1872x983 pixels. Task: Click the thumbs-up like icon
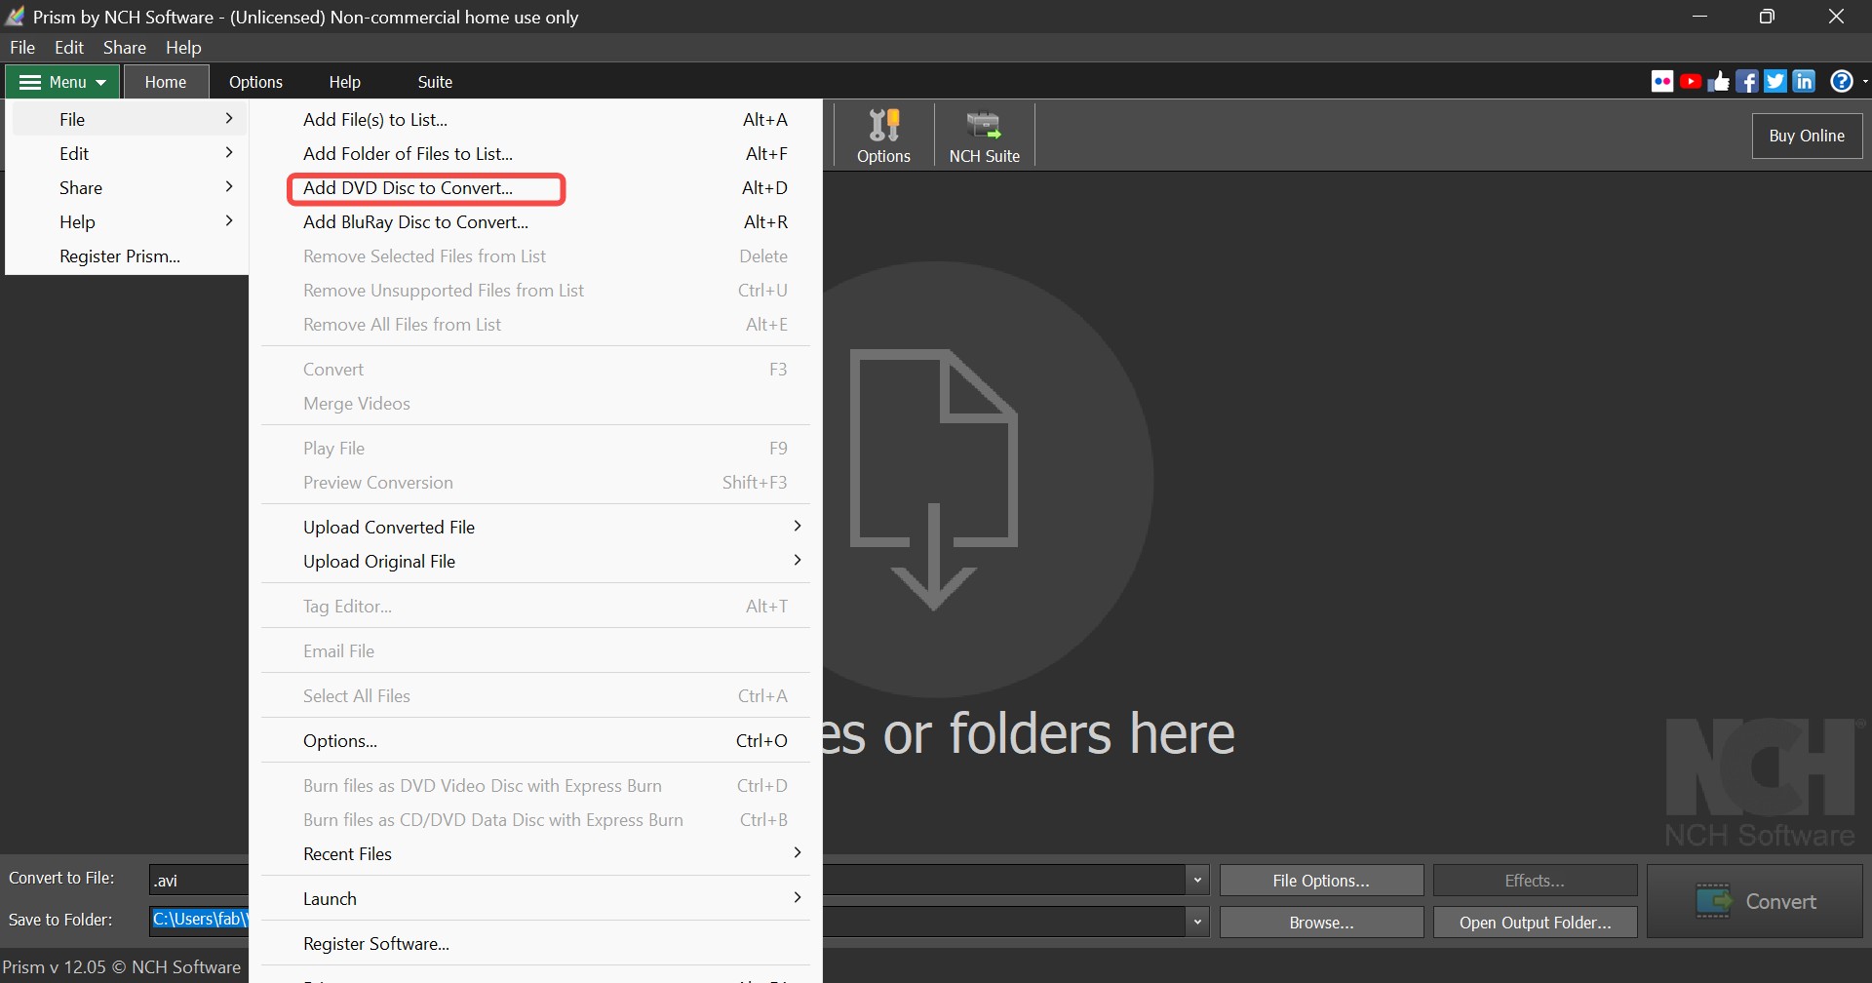pos(1720,80)
